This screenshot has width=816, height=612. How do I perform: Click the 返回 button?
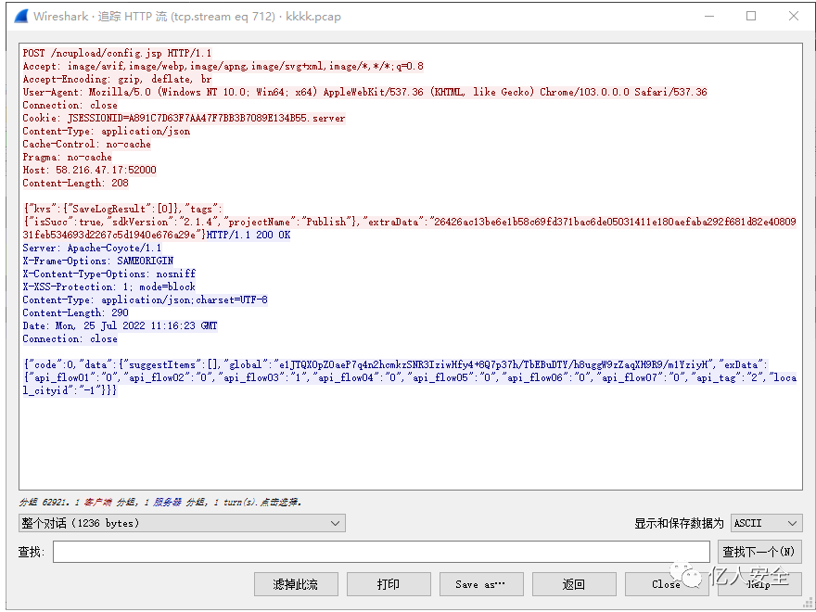click(x=574, y=584)
